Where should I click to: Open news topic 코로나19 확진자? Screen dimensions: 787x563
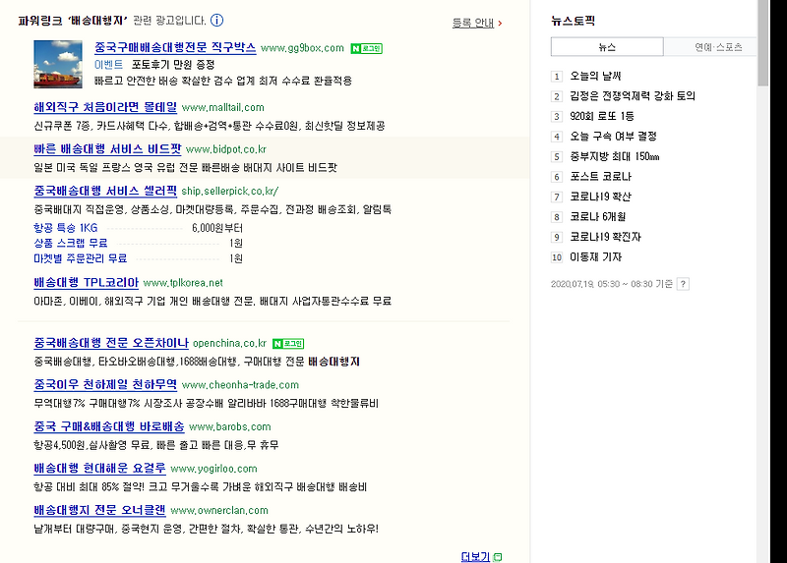click(x=606, y=237)
